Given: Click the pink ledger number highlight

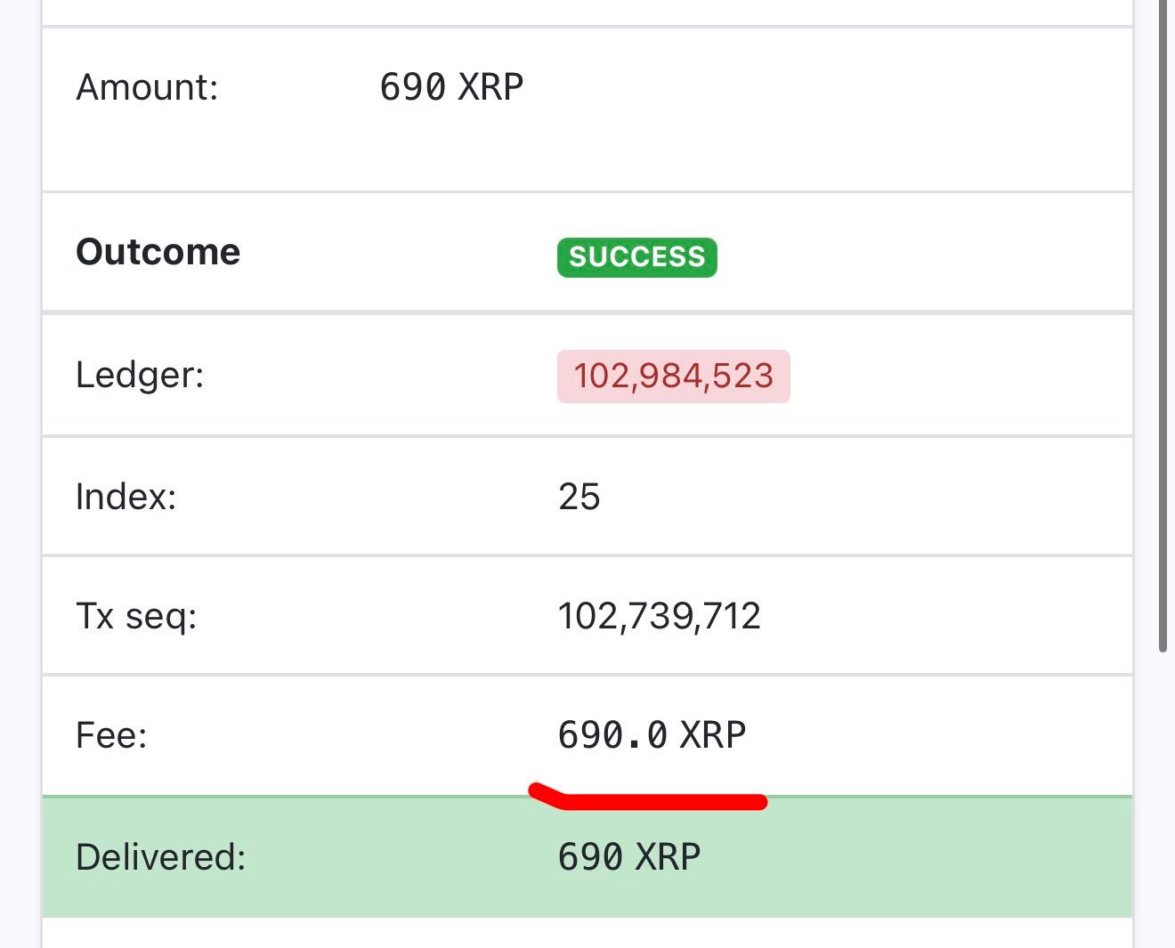Looking at the screenshot, I should tap(672, 375).
